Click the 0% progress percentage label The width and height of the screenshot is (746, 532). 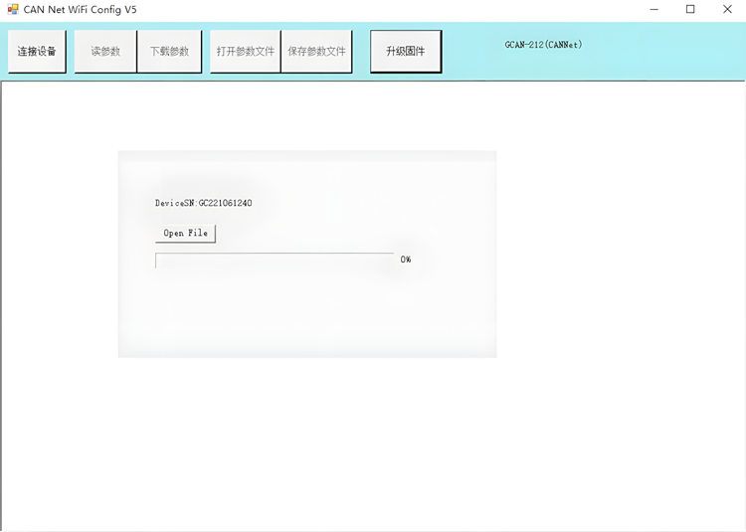[x=406, y=260]
